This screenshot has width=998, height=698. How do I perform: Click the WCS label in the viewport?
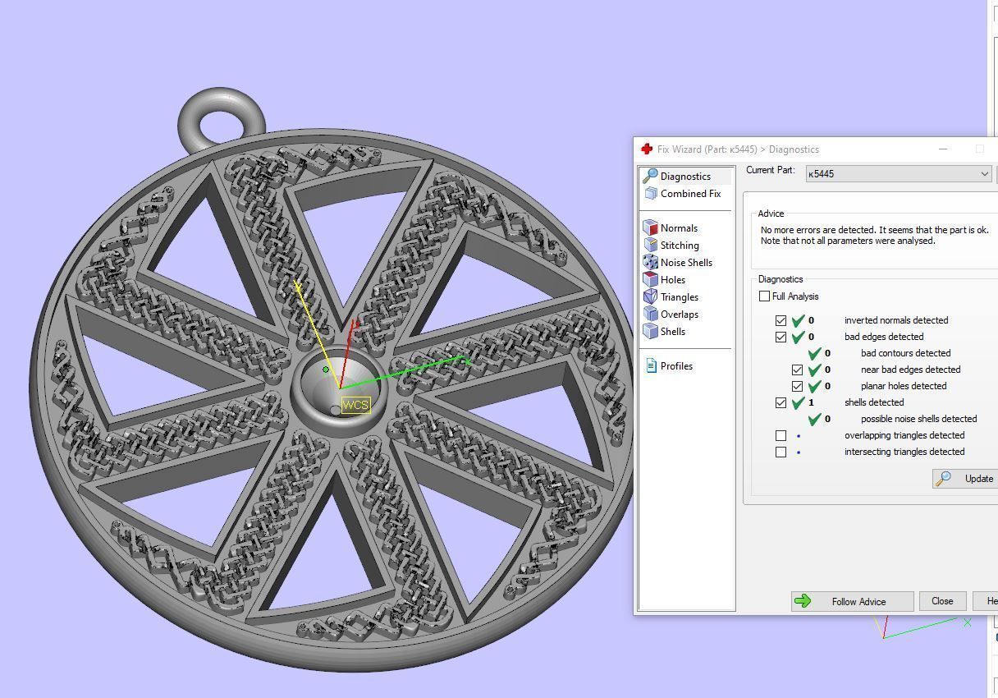pos(355,405)
